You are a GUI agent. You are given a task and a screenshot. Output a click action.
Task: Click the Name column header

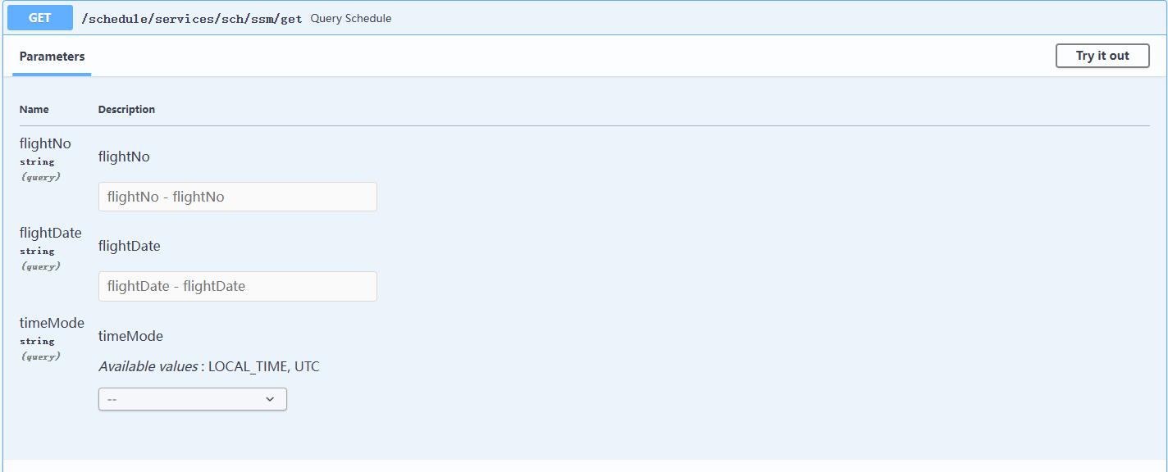tap(34, 109)
